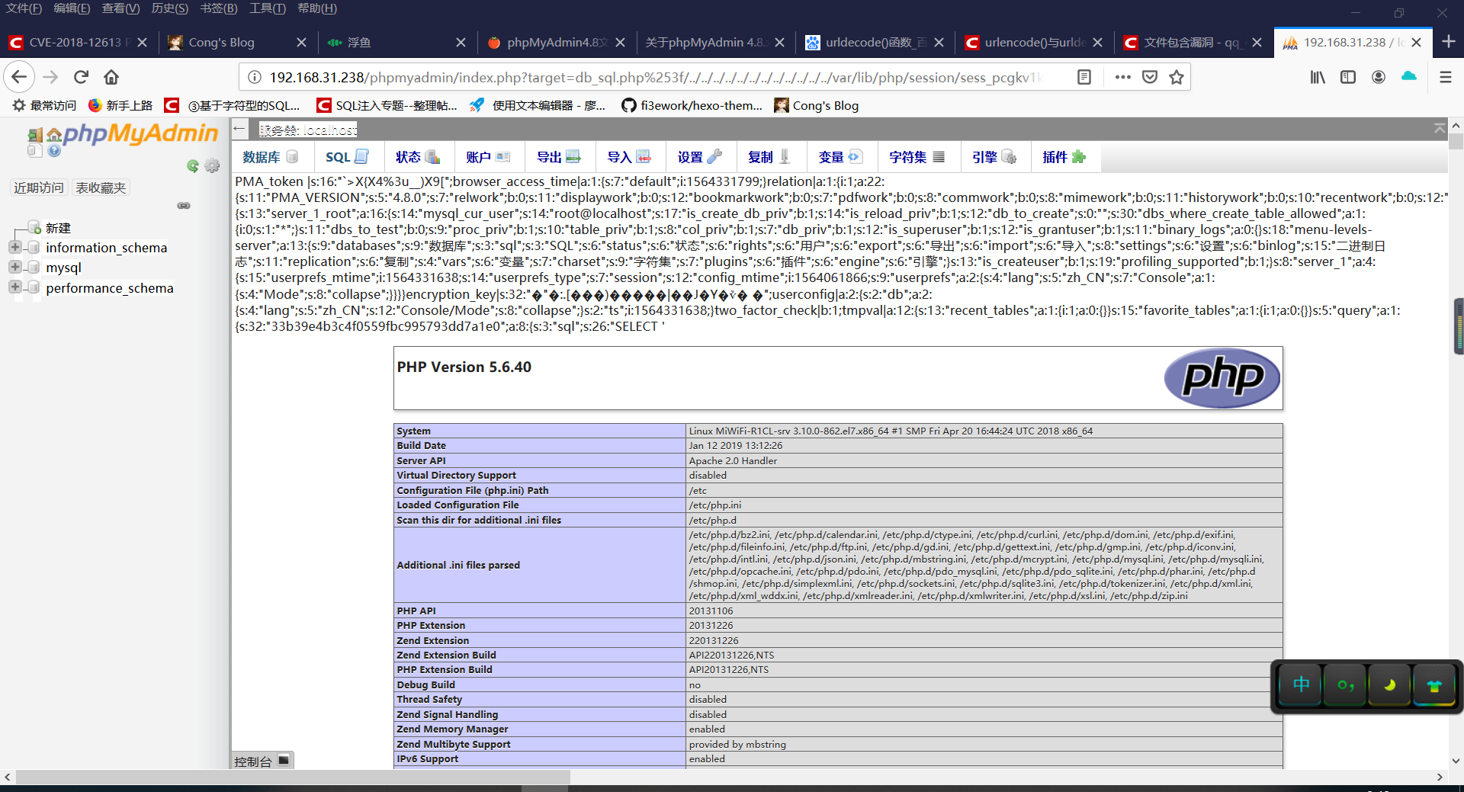
Task: Open navigation panel settings gear
Action: (212, 165)
